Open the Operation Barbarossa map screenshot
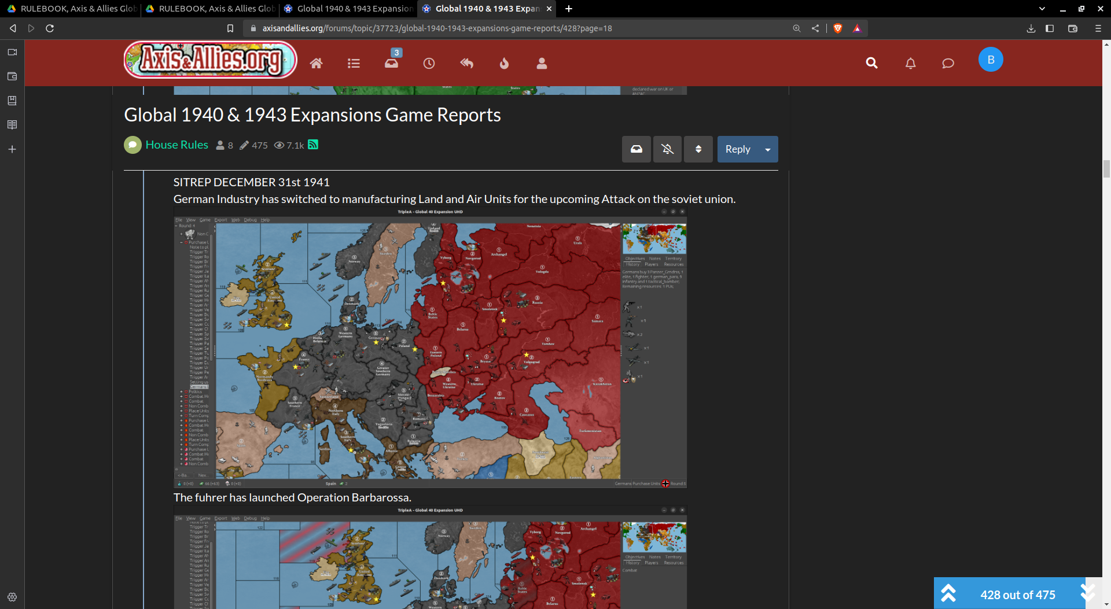Viewport: 1111px width, 609px height. pos(430,558)
